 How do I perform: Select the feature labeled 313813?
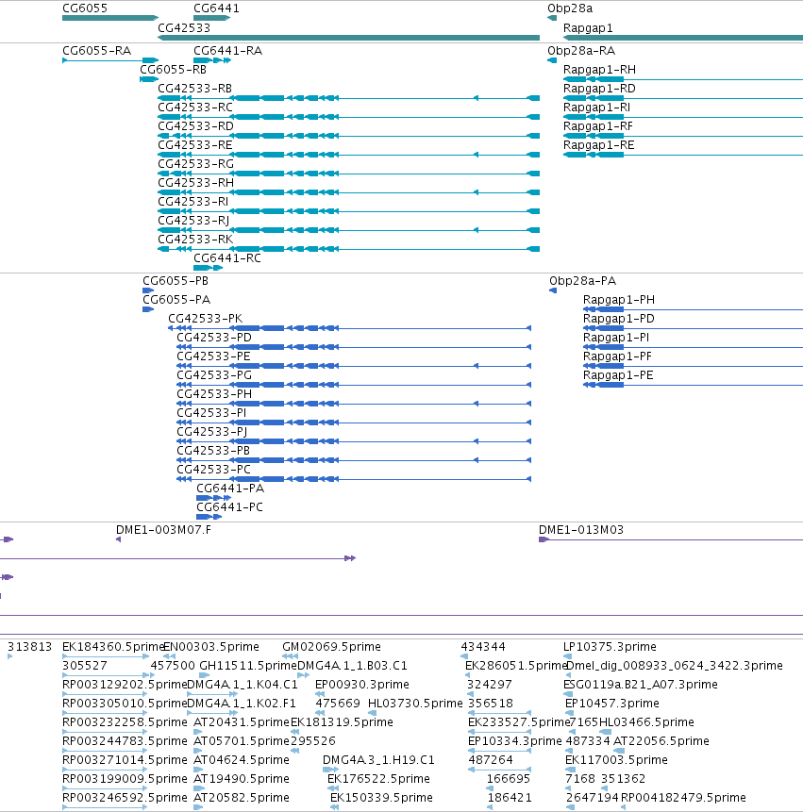coord(29,647)
